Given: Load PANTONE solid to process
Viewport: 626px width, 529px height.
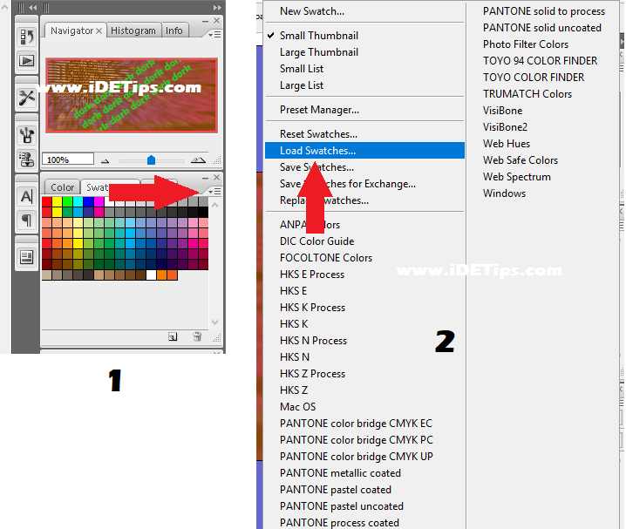Looking at the screenshot, I should click(x=544, y=11).
